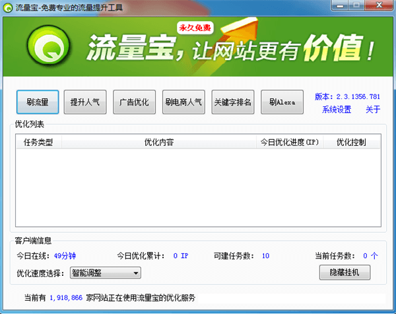
Task: Click the 今日优化进度(IP) column header
Action: (x=289, y=142)
